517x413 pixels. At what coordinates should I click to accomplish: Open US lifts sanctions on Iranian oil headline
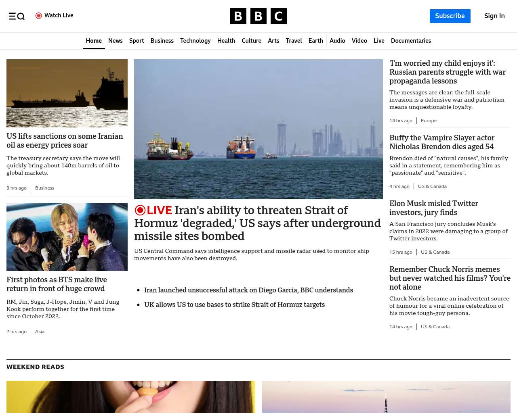point(65,140)
